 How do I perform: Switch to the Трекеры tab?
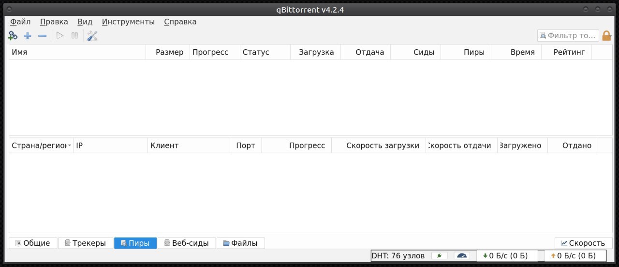[x=85, y=243]
